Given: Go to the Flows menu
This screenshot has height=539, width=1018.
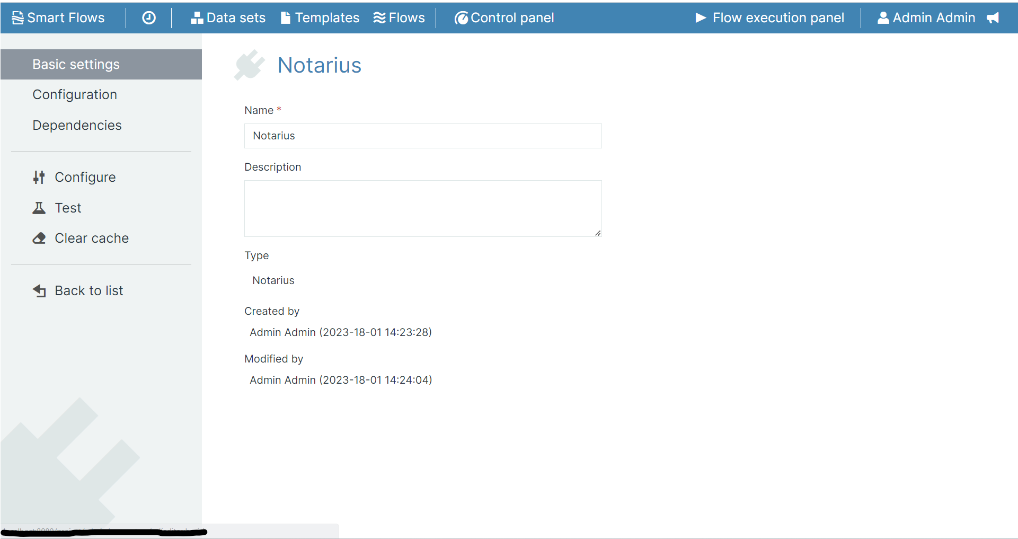Looking at the screenshot, I should (x=399, y=18).
